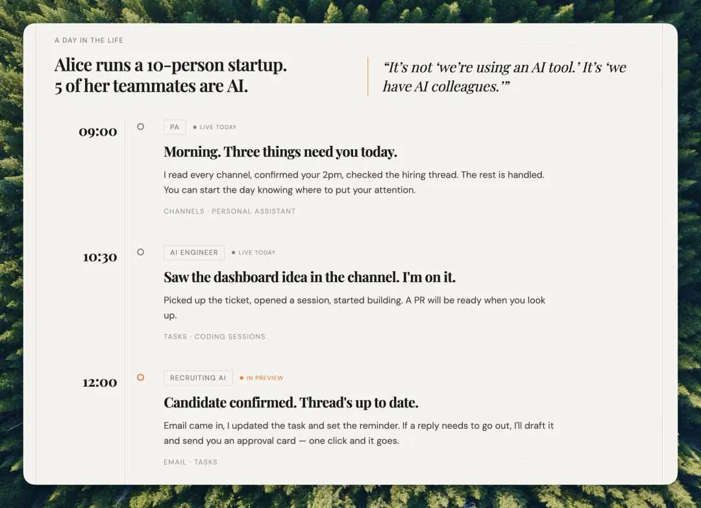Image resolution: width=701 pixels, height=508 pixels.
Task: Click the 09:00 time label
Action: tap(98, 132)
